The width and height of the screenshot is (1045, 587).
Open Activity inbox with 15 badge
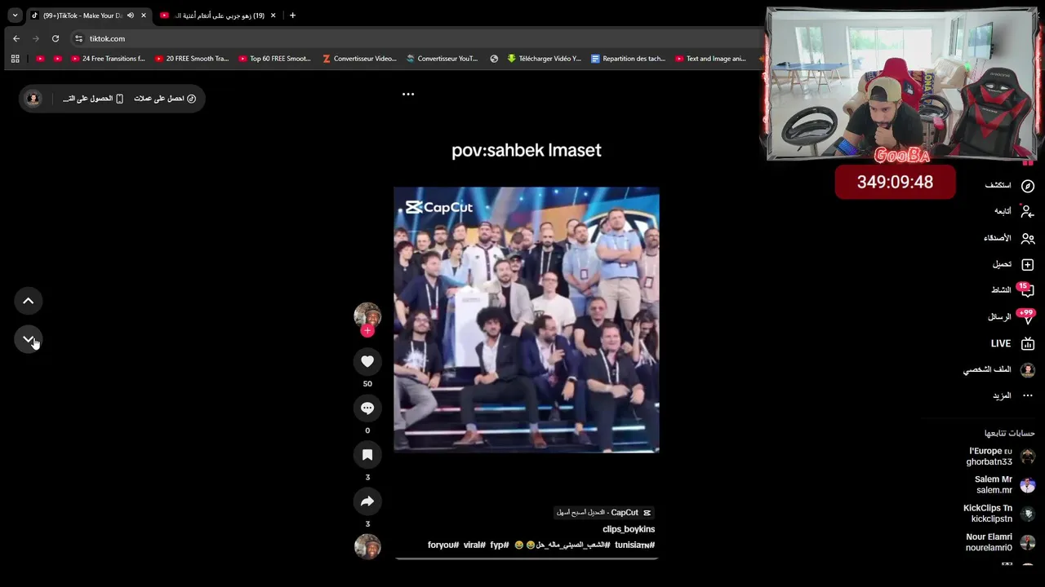point(1026,289)
